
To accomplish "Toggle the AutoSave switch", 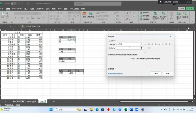I will click(x=14, y=3).
